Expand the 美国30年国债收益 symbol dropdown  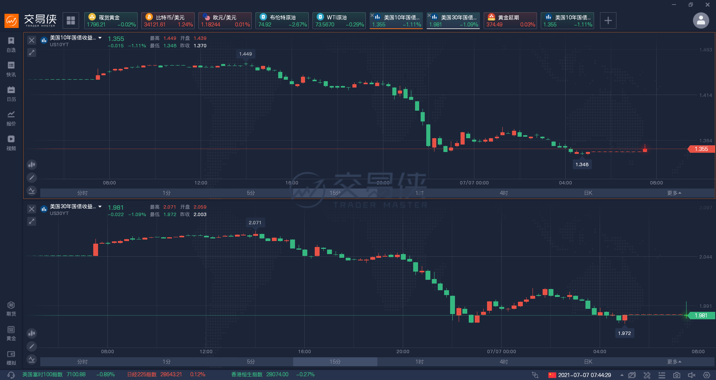100,207
